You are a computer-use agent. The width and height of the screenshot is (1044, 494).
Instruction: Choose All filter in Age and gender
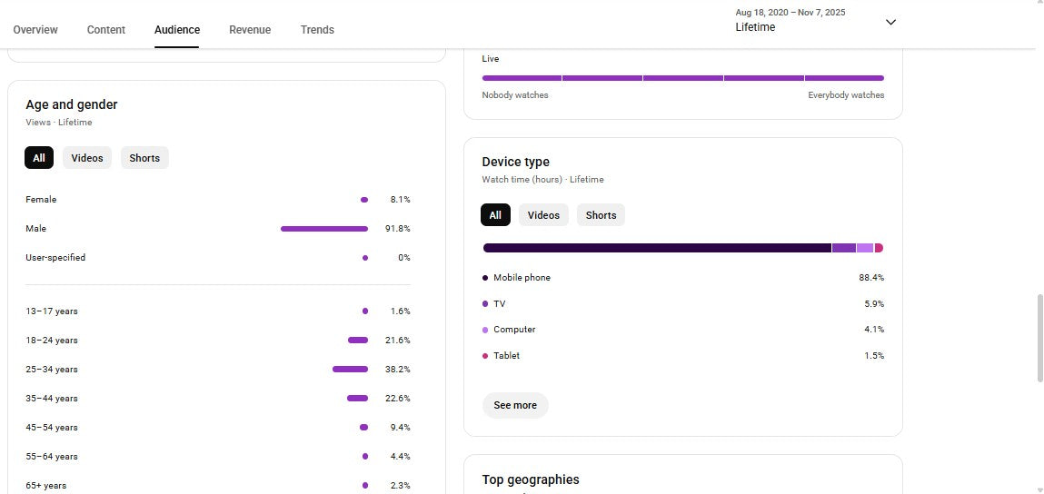tap(39, 158)
